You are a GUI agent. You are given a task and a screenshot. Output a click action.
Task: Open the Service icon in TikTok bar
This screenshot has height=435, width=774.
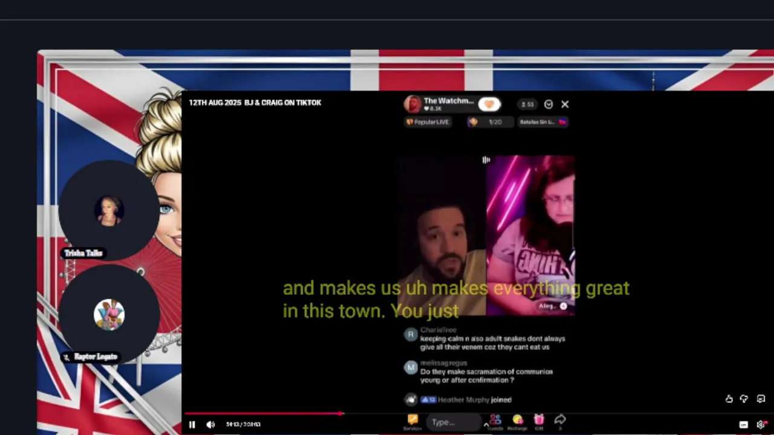coord(412,422)
